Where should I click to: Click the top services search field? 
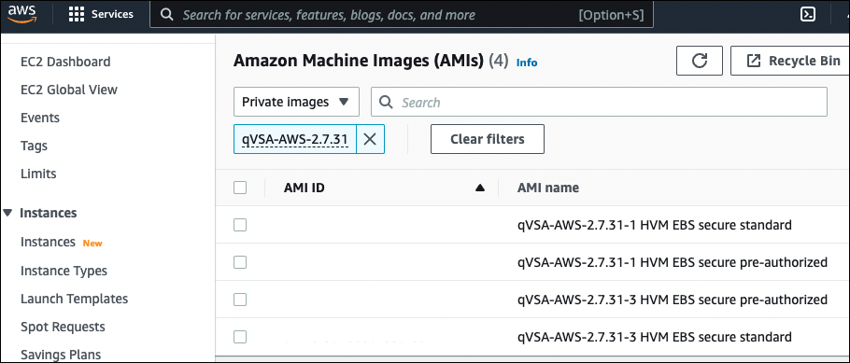[x=402, y=15]
